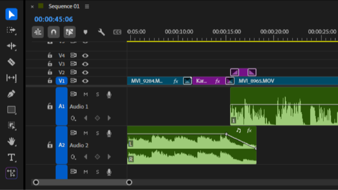The width and height of the screenshot is (338, 190).
Task: Toggle lock on Audio 1 track
Action: pos(50,107)
